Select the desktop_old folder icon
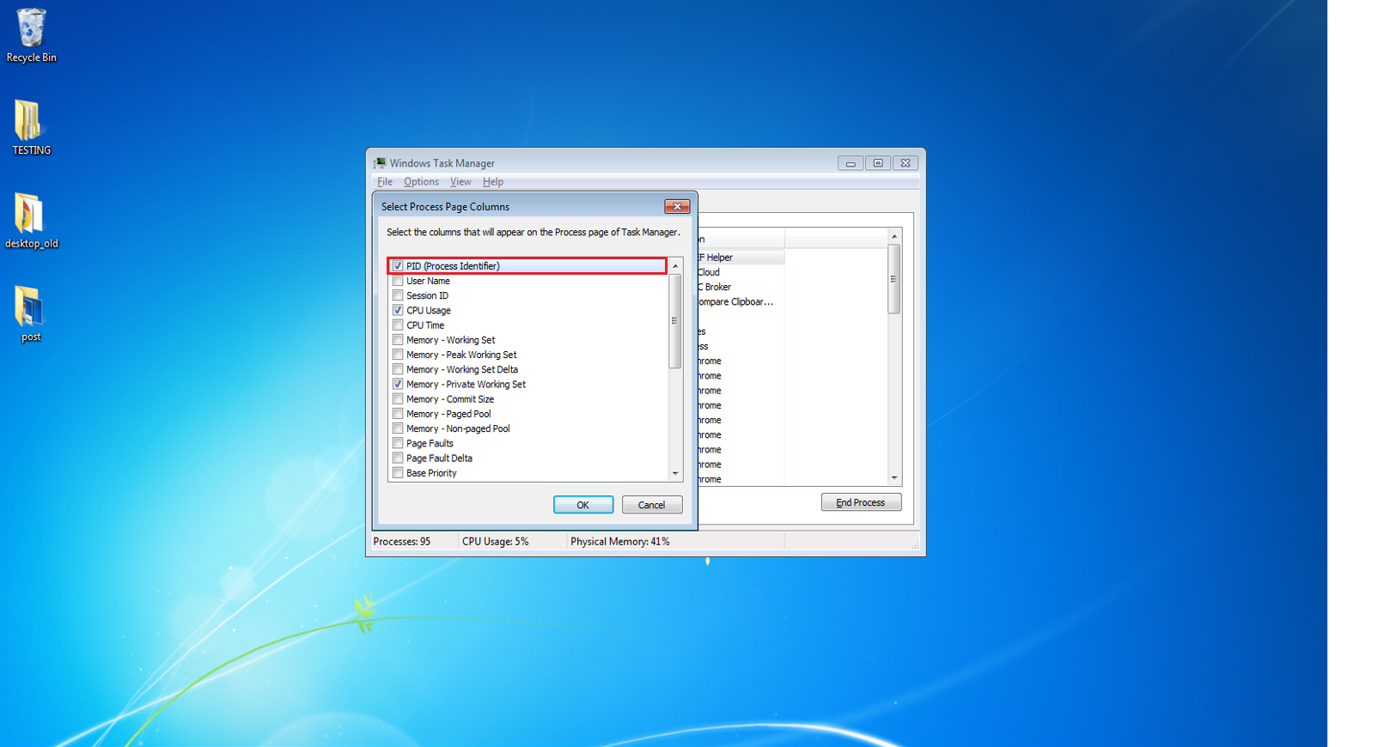The width and height of the screenshot is (1378, 747). [31, 221]
